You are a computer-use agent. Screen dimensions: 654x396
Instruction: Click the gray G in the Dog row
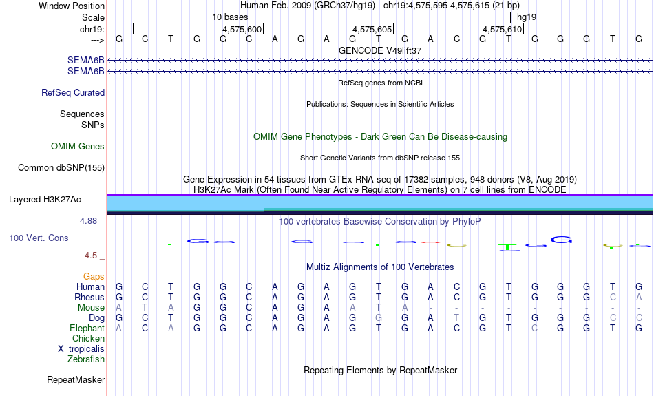point(379,318)
